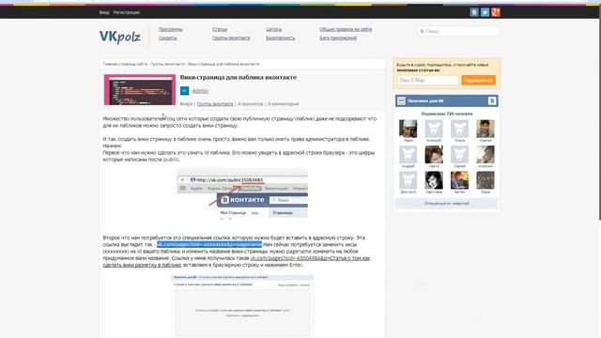This screenshot has height=338, width=601.
Task: Click the VK widget community title
Action: point(425,100)
